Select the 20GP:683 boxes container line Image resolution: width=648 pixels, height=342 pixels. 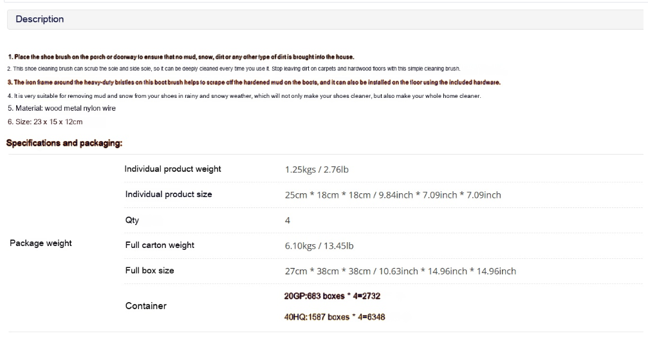coord(332,296)
